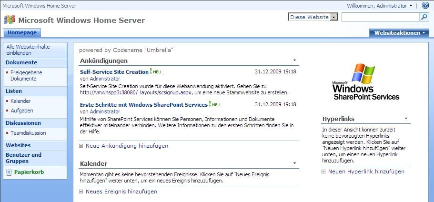Click Neue Ankündigung hinzufügen link
Viewport: 434px width, 202px height.
pyautogui.click(x=127, y=146)
